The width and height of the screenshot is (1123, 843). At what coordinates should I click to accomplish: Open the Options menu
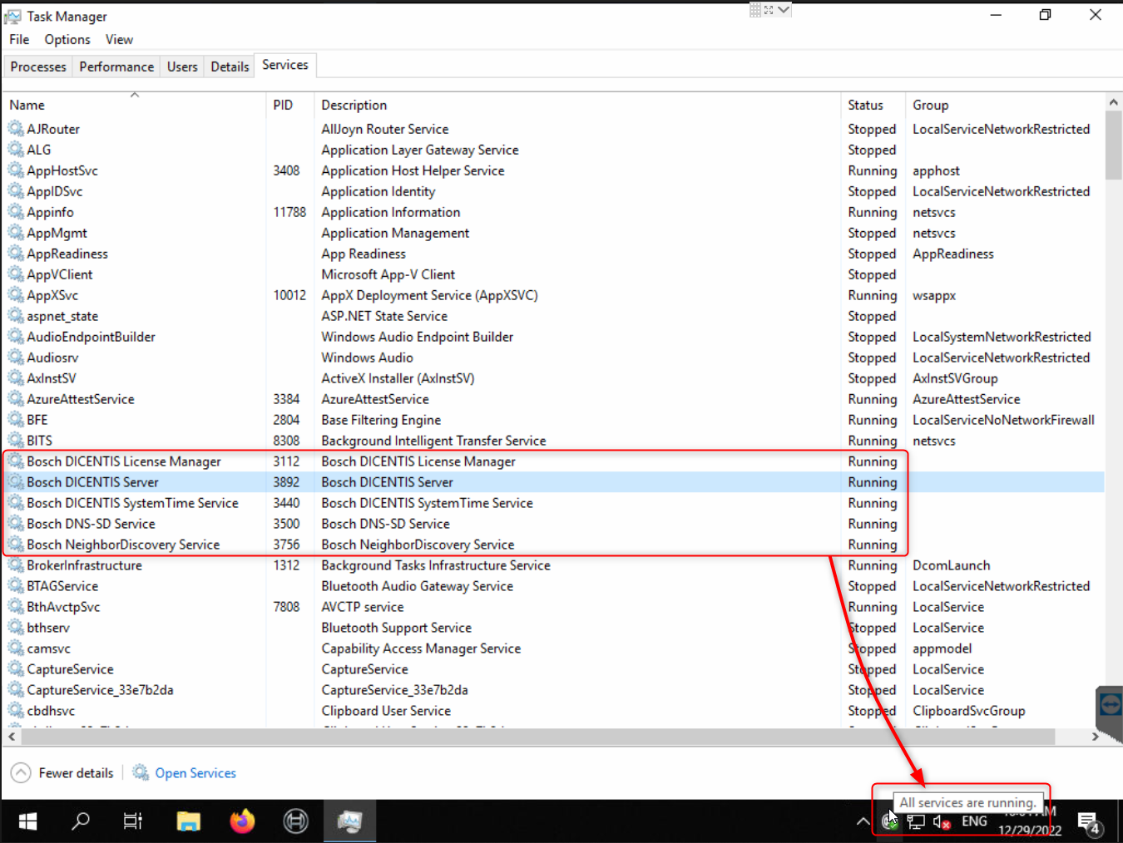[x=67, y=40]
